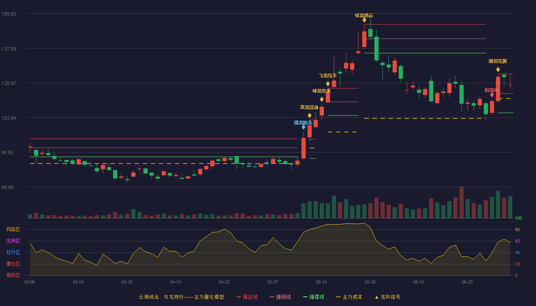The image size is (536, 306).
Task: Click the 潜龙在渊 signal arrow marker
Action: [498, 70]
